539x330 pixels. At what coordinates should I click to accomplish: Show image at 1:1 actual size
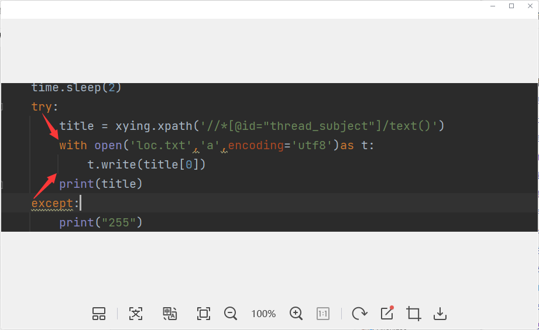pyautogui.click(x=323, y=314)
